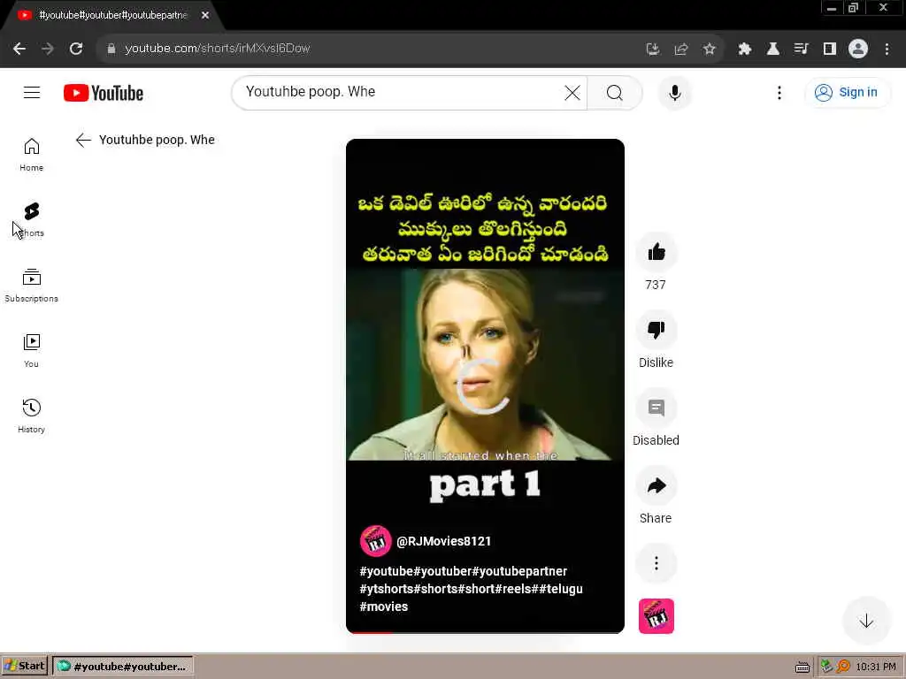Open @RJMovies8121 channel avatar
The height and width of the screenshot is (679, 906).
pos(375,541)
